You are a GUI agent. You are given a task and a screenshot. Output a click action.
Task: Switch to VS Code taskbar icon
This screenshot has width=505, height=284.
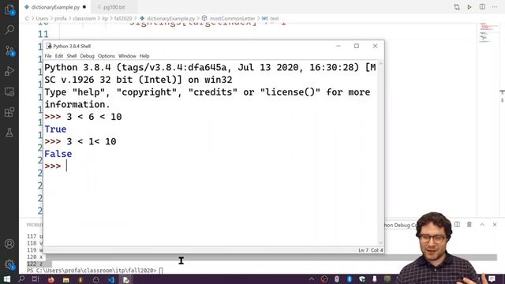coord(111,279)
